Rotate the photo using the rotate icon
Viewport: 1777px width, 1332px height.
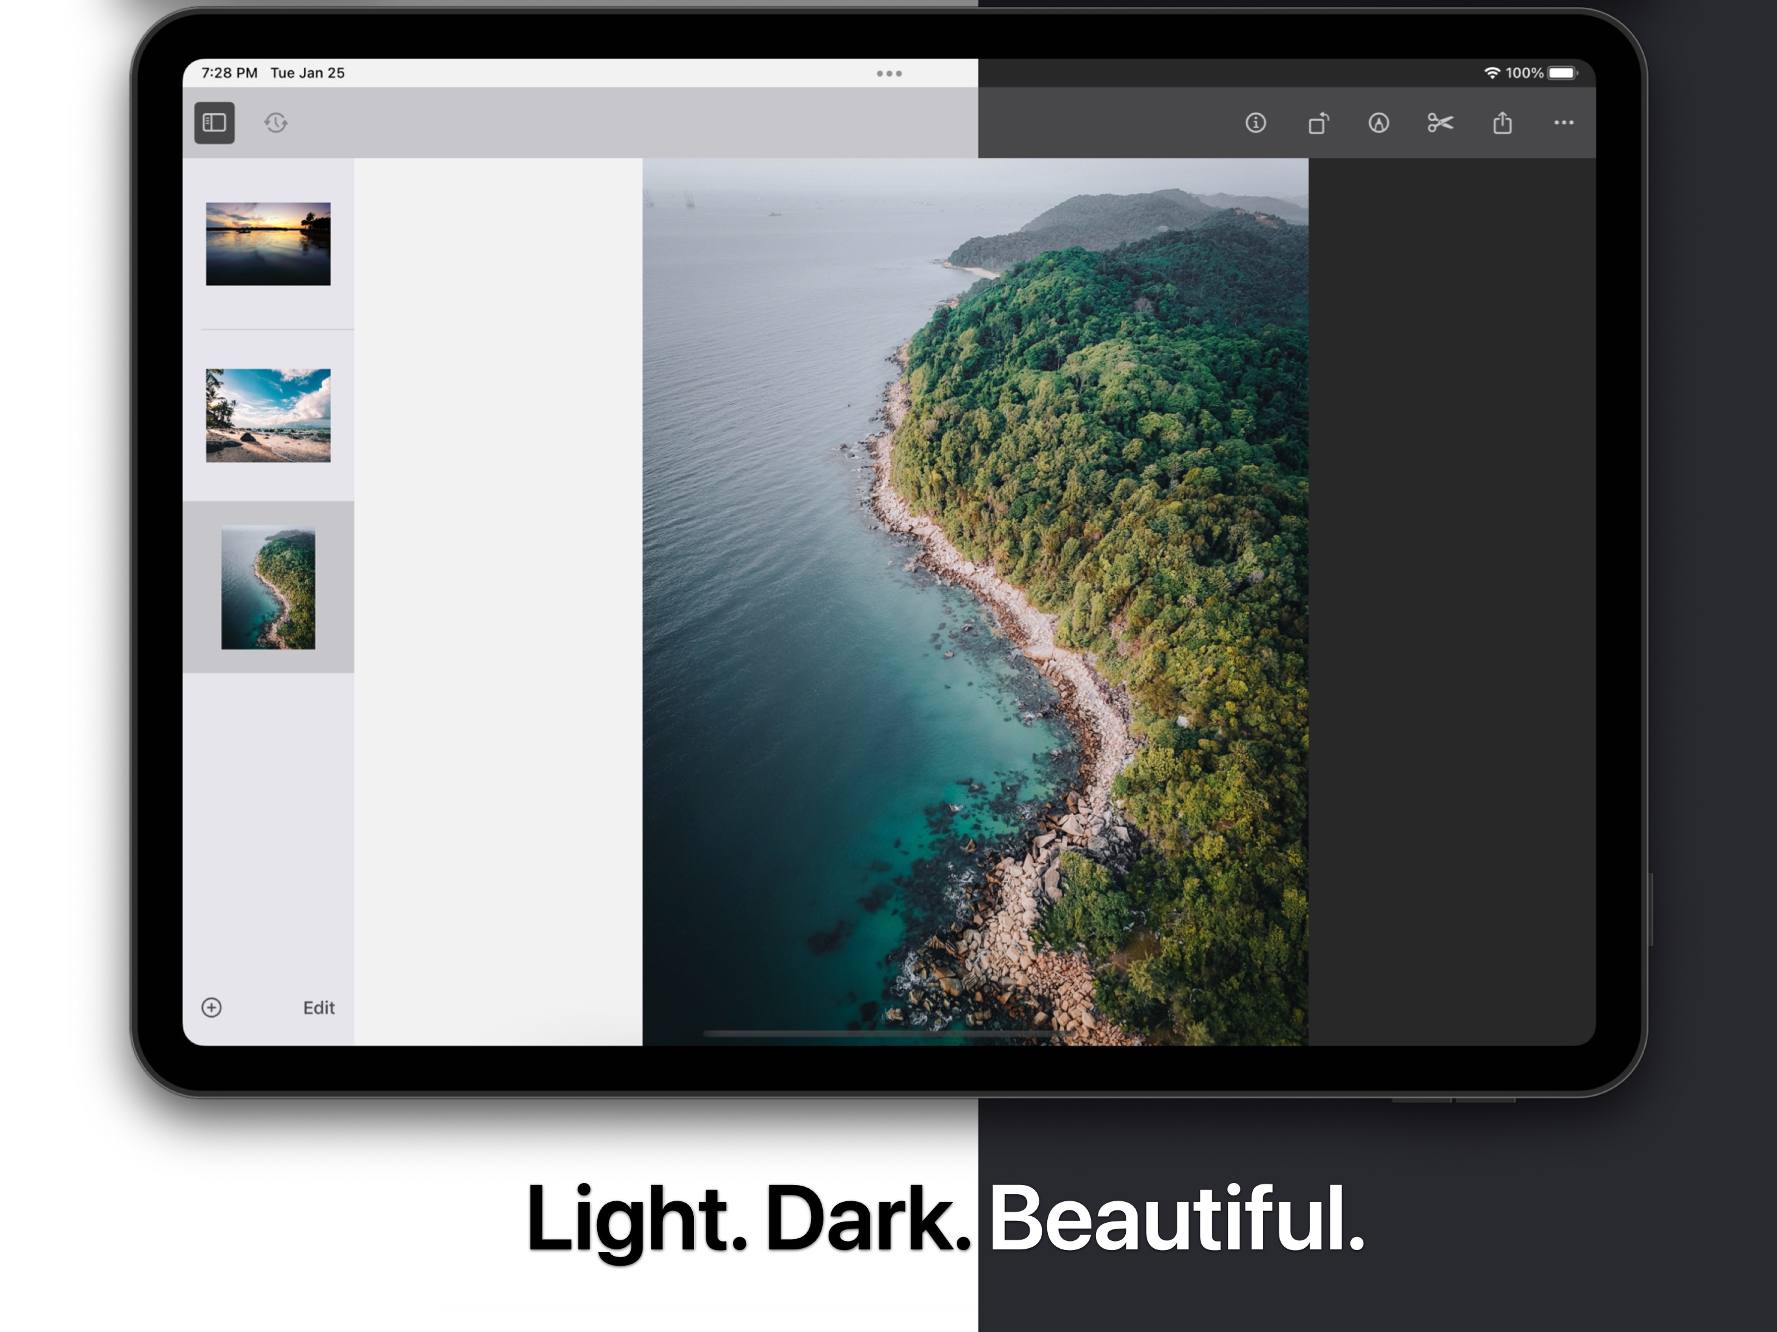pyautogui.click(x=1318, y=123)
